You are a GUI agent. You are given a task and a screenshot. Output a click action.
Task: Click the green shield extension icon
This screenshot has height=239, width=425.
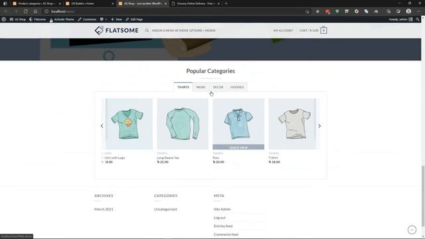(x=337, y=11)
